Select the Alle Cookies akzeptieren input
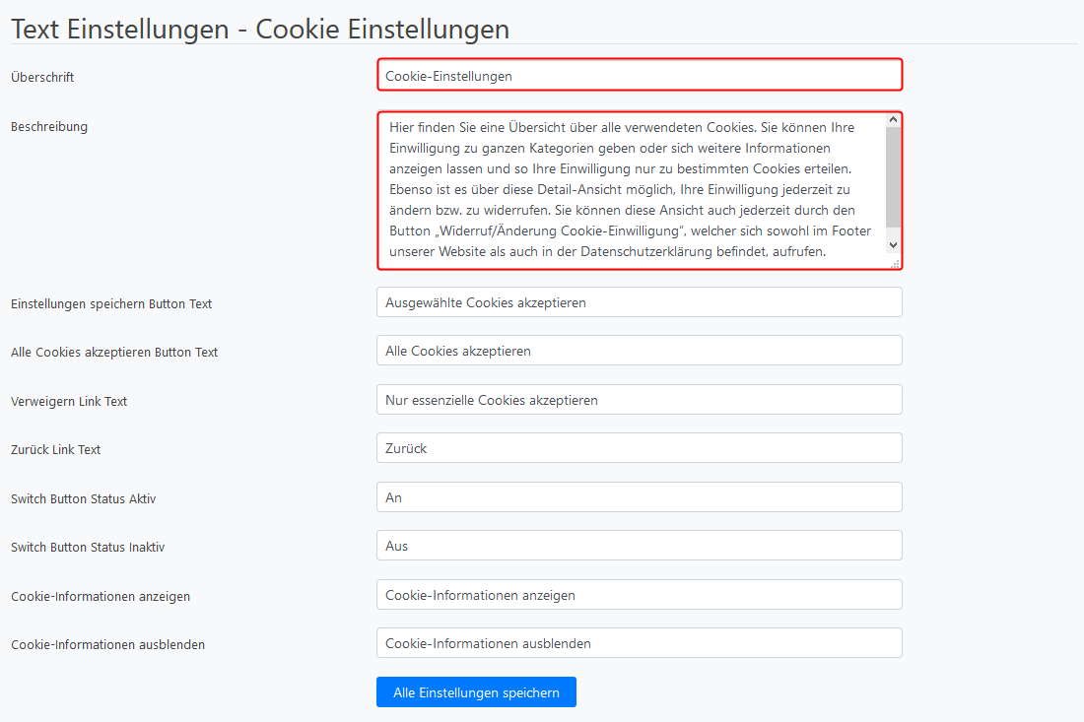This screenshot has height=722, width=1084. click(640, 351)
